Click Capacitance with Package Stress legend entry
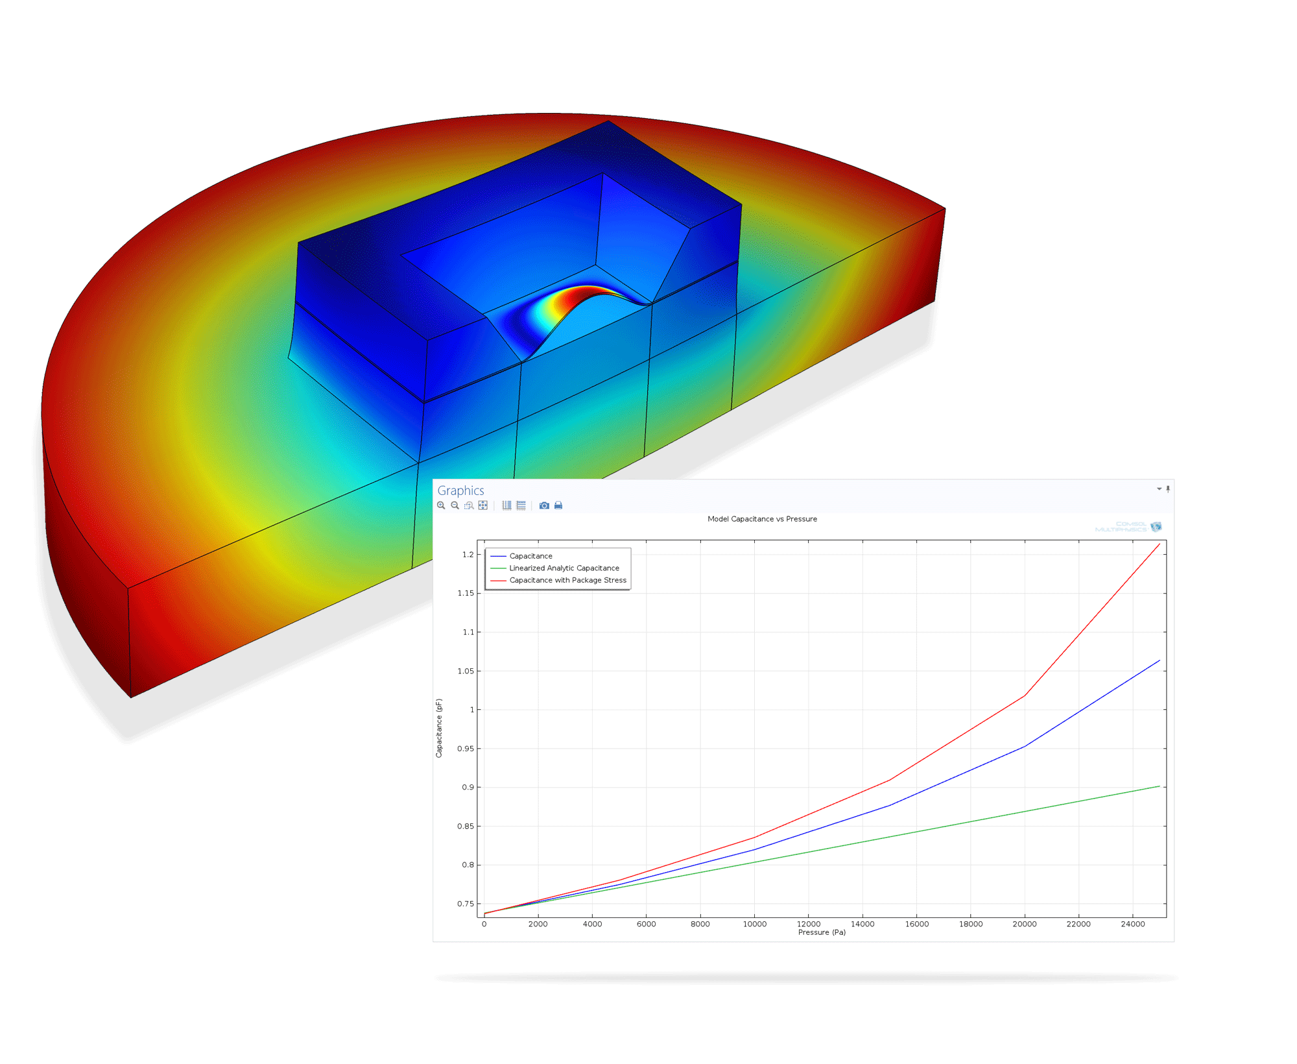The image size is (1297, 1064). (567, 580)
